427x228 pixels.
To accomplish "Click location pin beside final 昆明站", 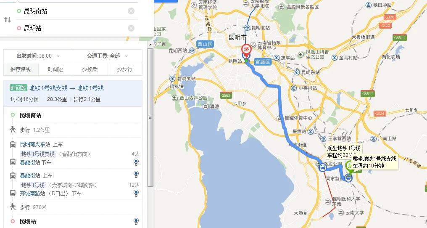I will (x=136, y=221).
